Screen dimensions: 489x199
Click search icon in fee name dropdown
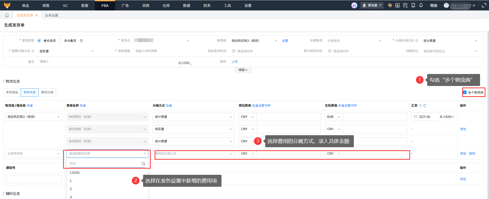[143, 164]
